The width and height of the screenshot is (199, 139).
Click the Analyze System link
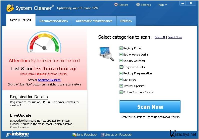pyautogui.click(x=49, y=80)
